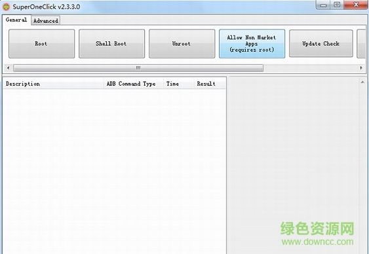369x254 pixels.
Task: Click the Result column header
Action: pyautogui.click(x=210, y=84)
